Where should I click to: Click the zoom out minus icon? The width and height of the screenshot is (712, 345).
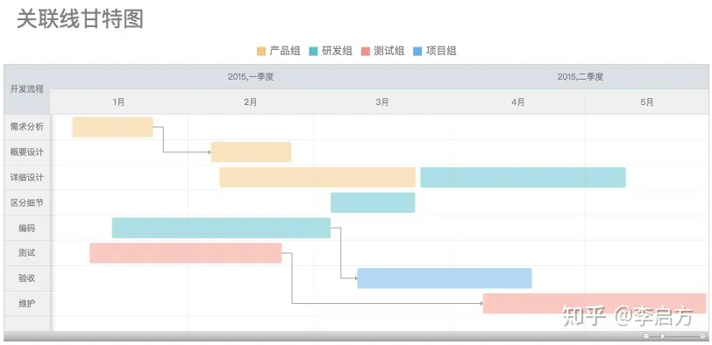point(646,336)
